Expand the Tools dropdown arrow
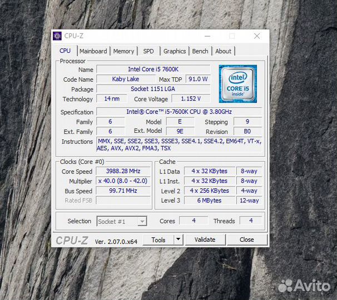The height and width of the screenshot is (300, 337). point(179,239)
